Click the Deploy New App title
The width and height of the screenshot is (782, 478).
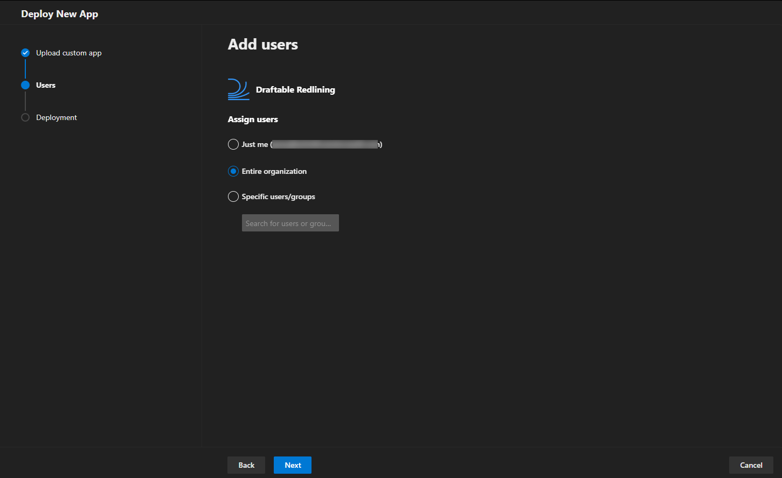point(60,14)
